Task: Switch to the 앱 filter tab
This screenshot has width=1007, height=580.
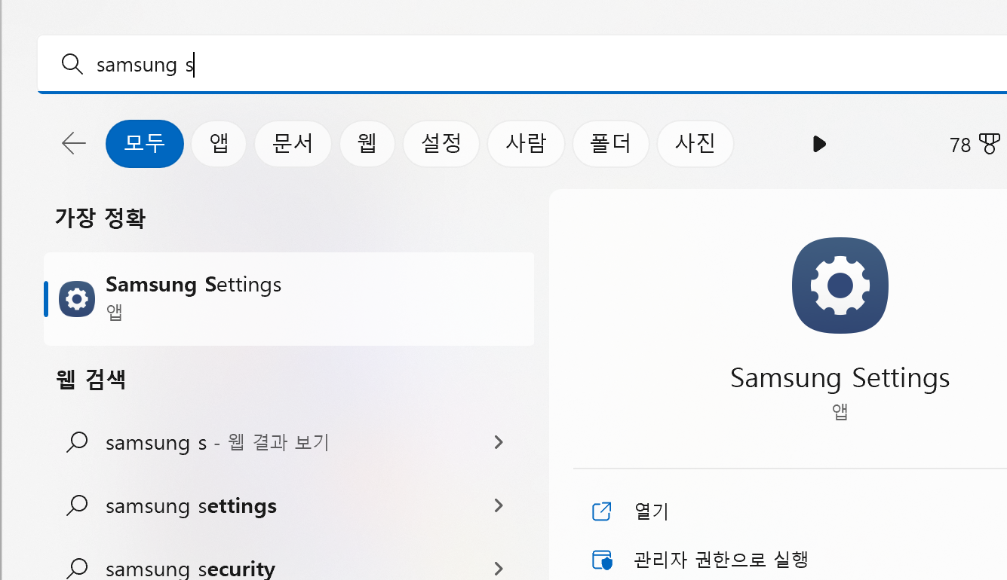Action: tap(219, 143)
